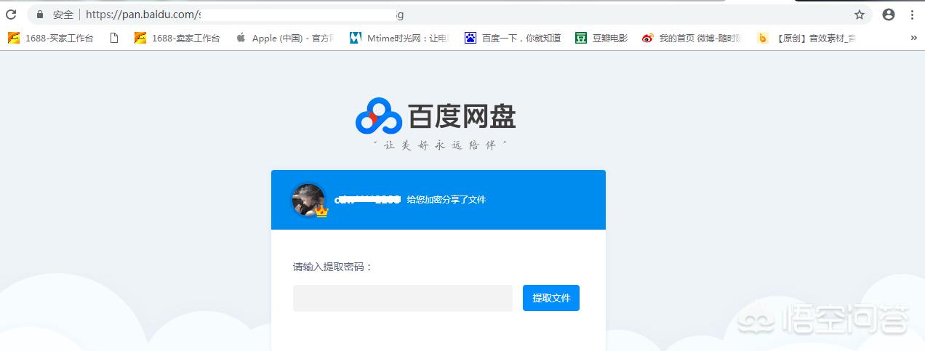
Task: Click the 请输入提取密码 label
Action: click(x=332, y=267)
